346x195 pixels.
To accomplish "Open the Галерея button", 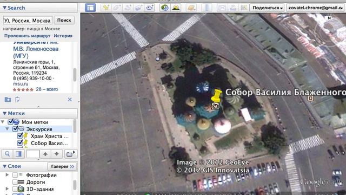I will tap(63, 166).
